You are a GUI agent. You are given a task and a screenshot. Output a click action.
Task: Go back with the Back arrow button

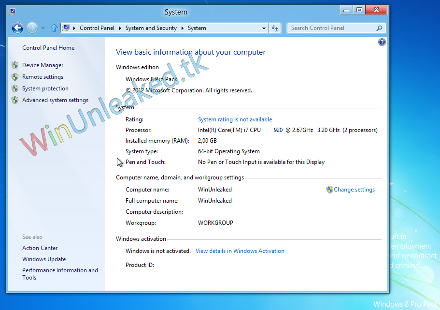[17, 28]
